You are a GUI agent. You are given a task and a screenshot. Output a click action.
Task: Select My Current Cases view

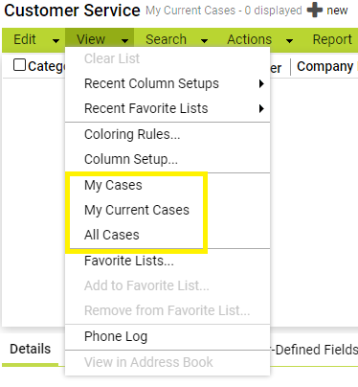(x=137, y=210)
